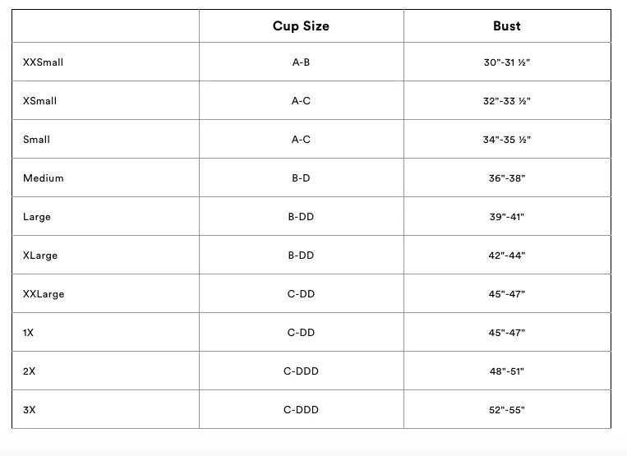Select the 36"-38" bust measurement
Screen dimensions: 627x456
click(507, 178)
